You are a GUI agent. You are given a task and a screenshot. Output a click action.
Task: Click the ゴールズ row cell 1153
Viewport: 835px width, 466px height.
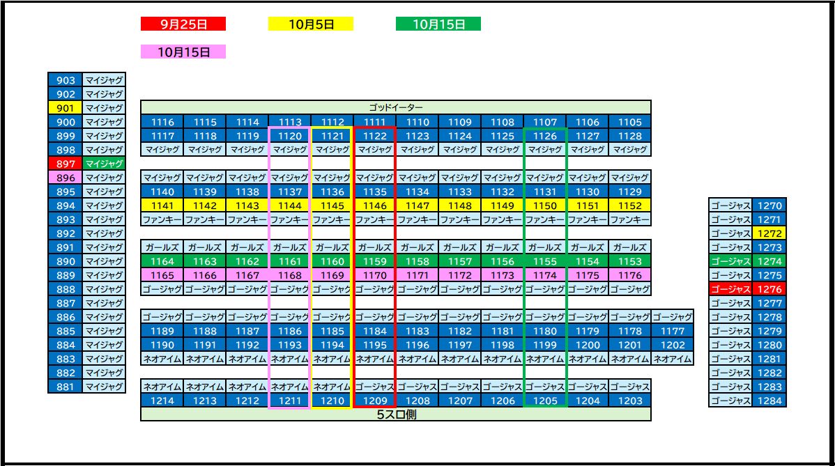tap(628, 260)
